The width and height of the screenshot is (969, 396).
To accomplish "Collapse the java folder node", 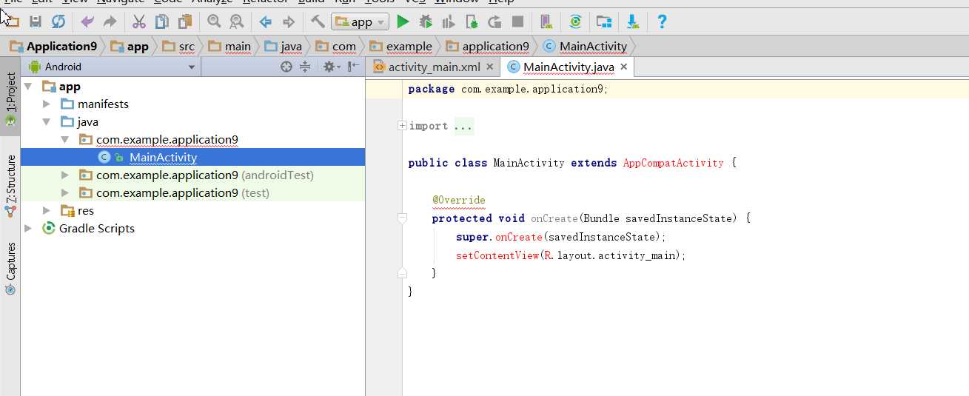I will pos(46,122).
